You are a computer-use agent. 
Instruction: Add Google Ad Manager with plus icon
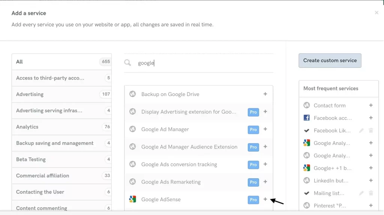265,129
